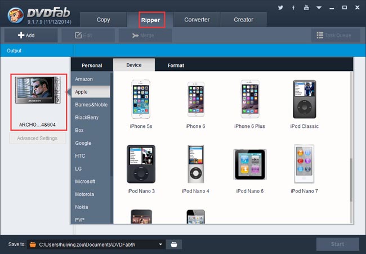The height and width of the screenshot is (254, 366).
Task: Switch to the Converter module tab
Action: coord(197,20)
